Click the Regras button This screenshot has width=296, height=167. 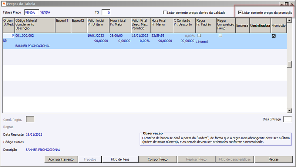coord(273,159)
